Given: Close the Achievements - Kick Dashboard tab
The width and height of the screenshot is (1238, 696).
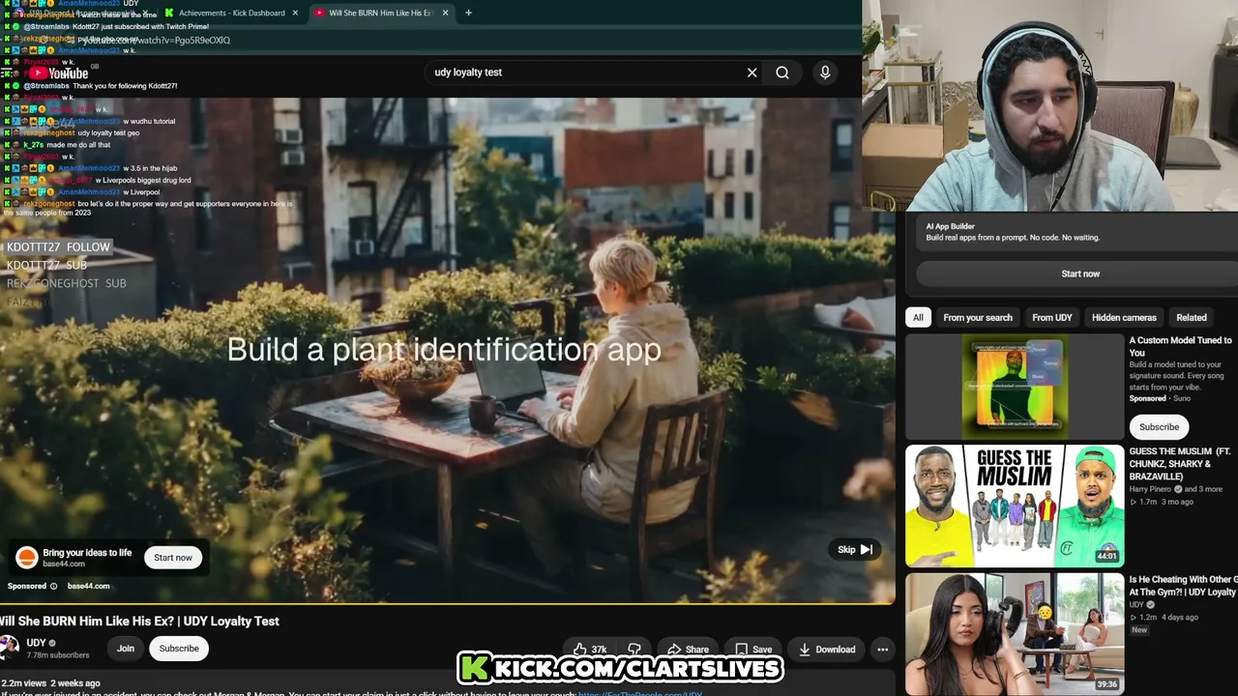Looking at the screenshot, I should click(295, 13).
